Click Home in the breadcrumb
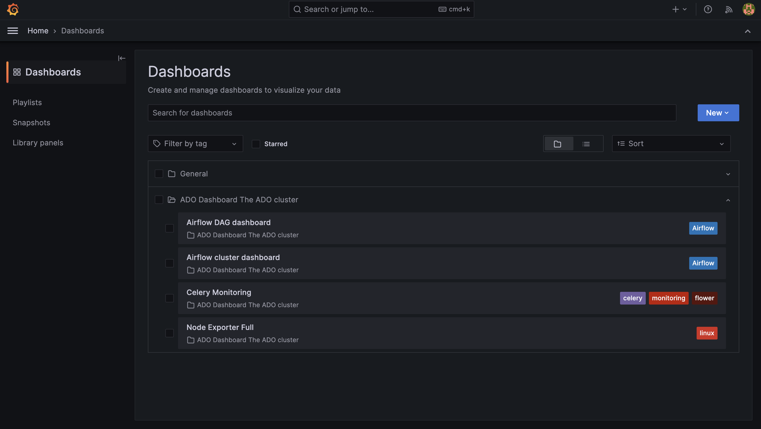761x429 pixels. (38, 30)
